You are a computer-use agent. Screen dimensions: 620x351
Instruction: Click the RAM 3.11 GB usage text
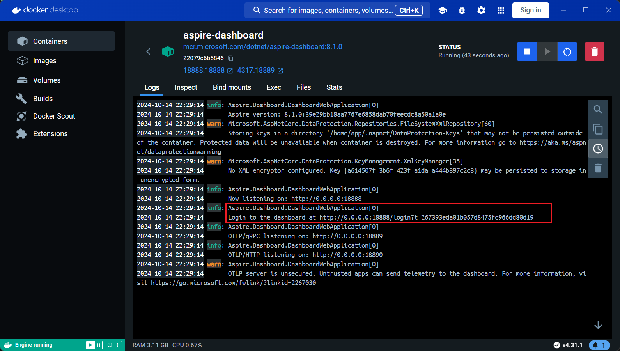(151, 345)
